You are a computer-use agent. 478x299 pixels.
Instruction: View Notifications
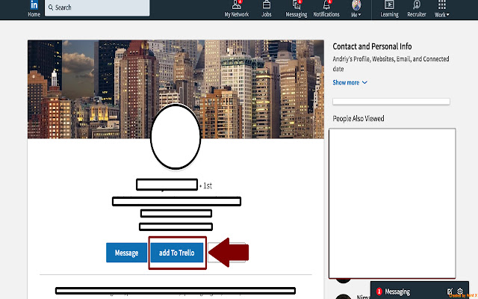coord(326,9)
